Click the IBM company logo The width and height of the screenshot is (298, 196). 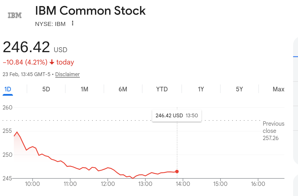pyautogui.click(x=14, y=15)
